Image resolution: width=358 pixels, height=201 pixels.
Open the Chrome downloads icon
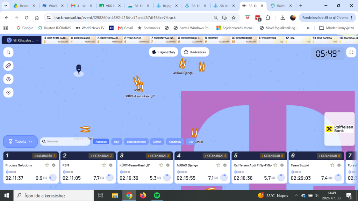pos(282,17)
